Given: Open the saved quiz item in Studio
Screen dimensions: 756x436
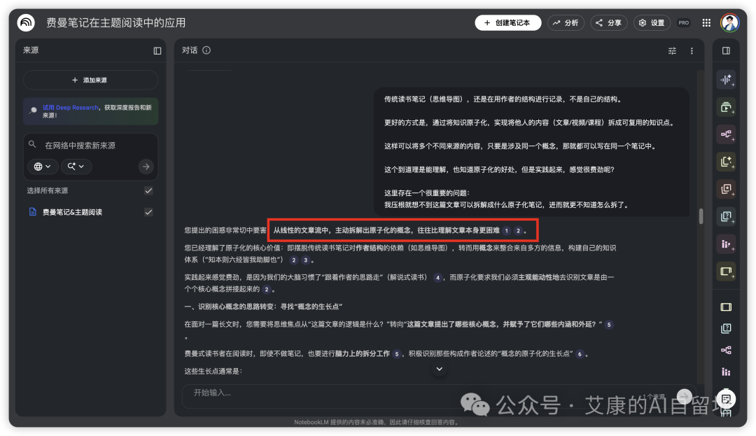Looking at the screenshot, I should click(x=726, y=328).
